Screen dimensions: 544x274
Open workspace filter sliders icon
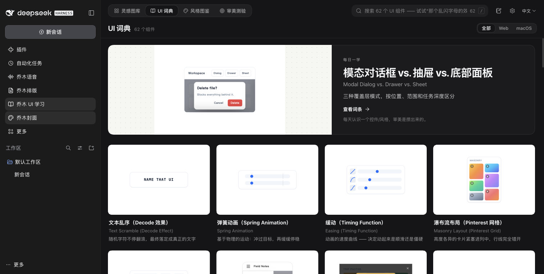pyautogui.click(x=80, y=148)
